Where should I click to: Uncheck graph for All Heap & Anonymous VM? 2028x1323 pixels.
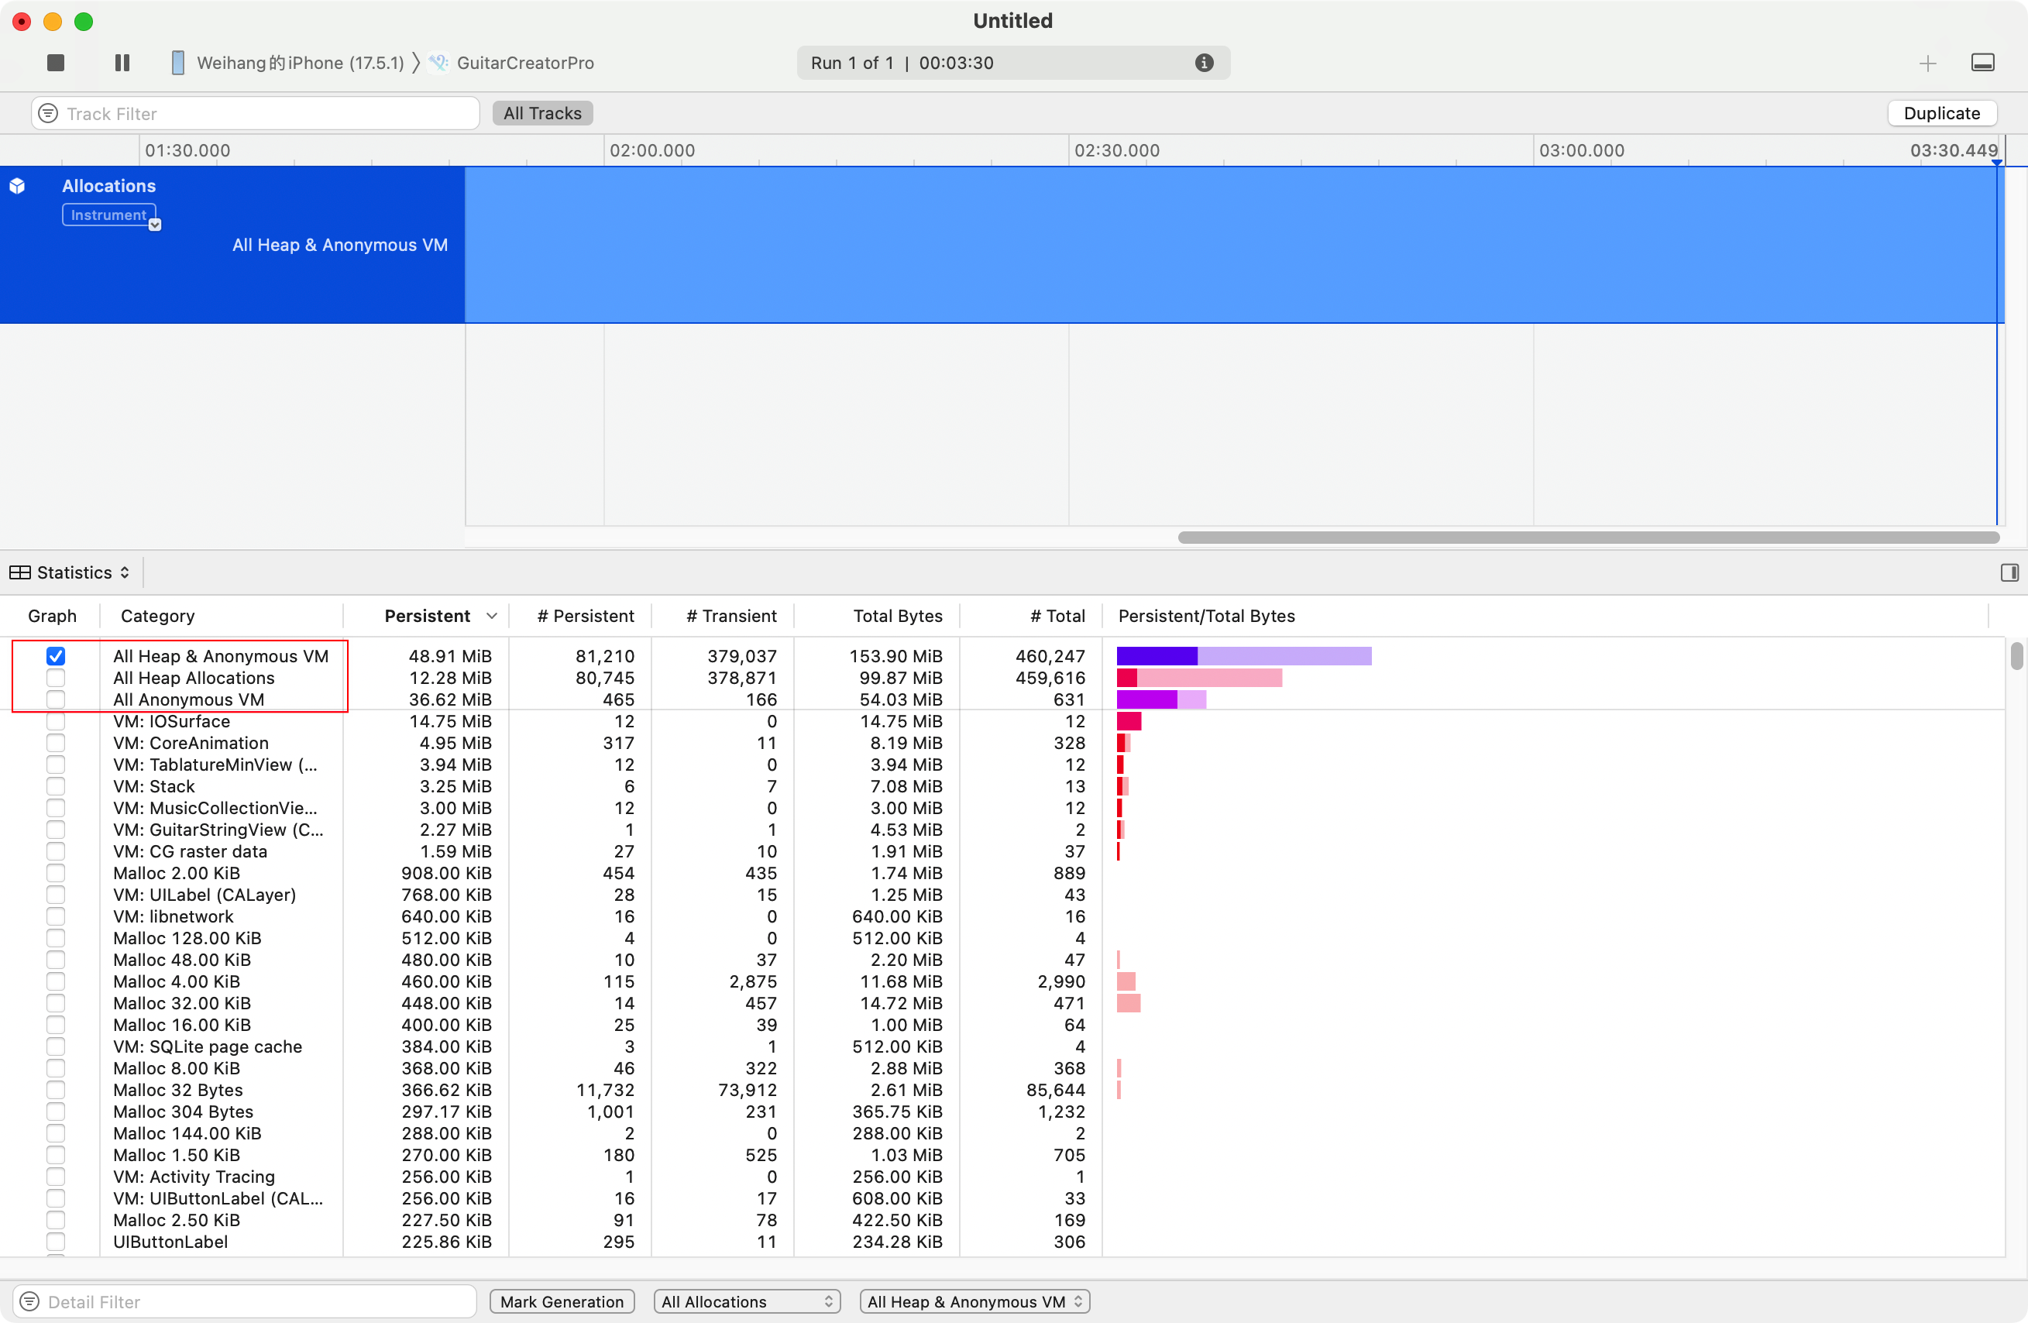coord(56,655)
